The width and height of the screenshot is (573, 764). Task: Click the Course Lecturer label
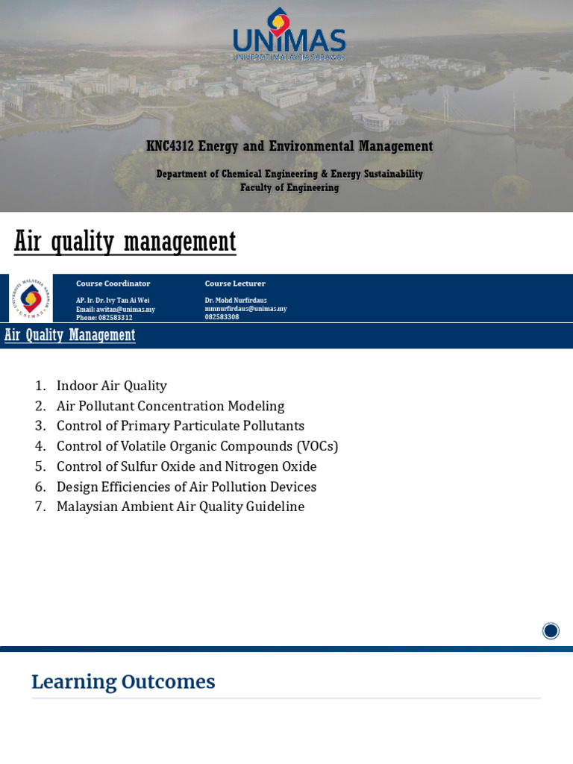click(235, 284)
